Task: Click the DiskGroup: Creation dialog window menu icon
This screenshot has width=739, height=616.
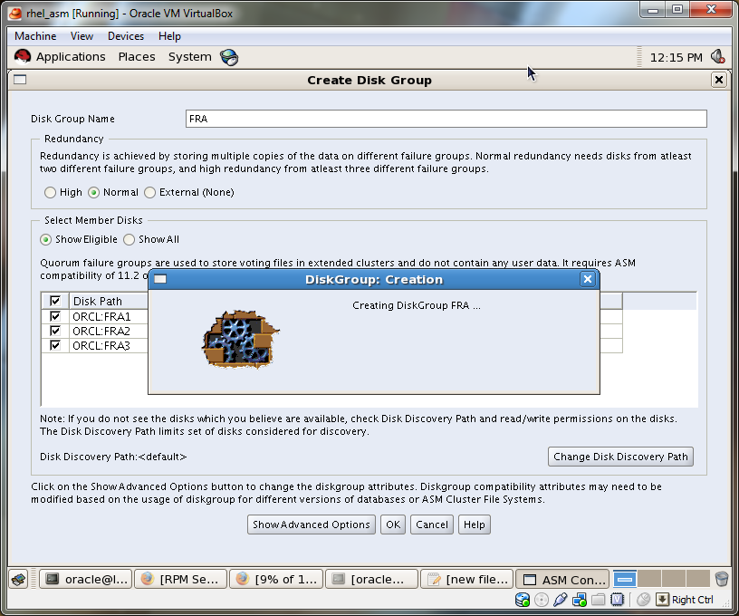Action: [x=160, y=279]
